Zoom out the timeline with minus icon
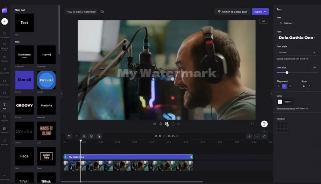Image resolution: width=321 pixels, height=184 pixels. click(x=257, y=136)
